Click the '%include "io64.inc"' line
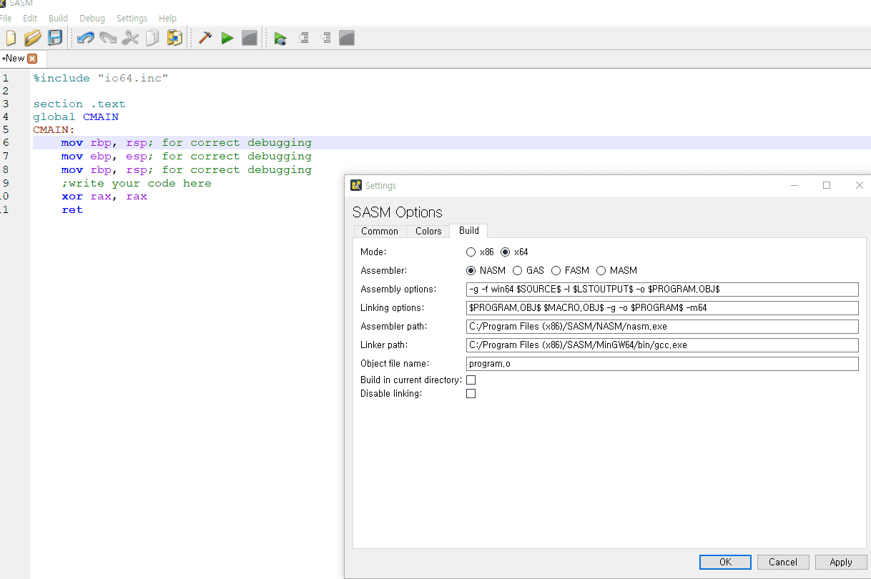 pyautogui.click(x=101, y=78)
